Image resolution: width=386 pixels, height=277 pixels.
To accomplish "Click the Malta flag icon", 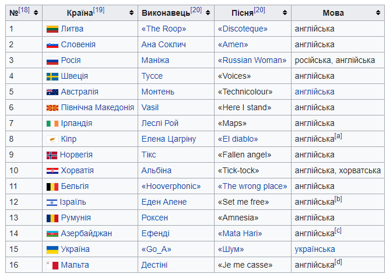I will 52,265.
